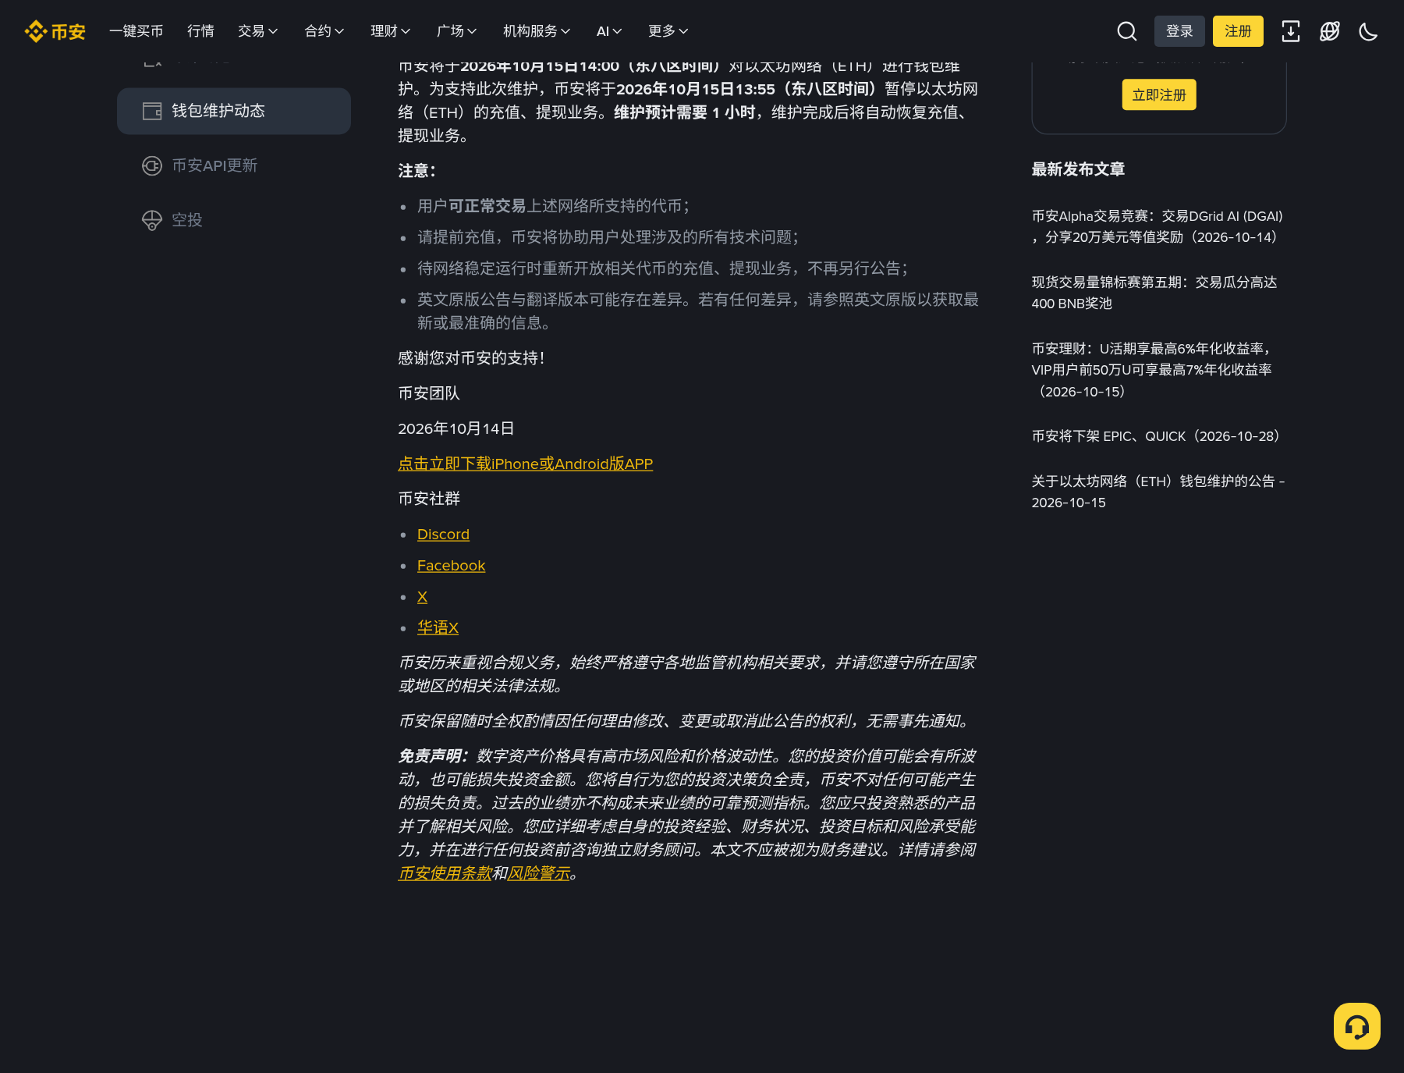Viewport: 1404px width, 1073px height.
Task: Open the 币安使用条款 link
Action: coord(445,873)
